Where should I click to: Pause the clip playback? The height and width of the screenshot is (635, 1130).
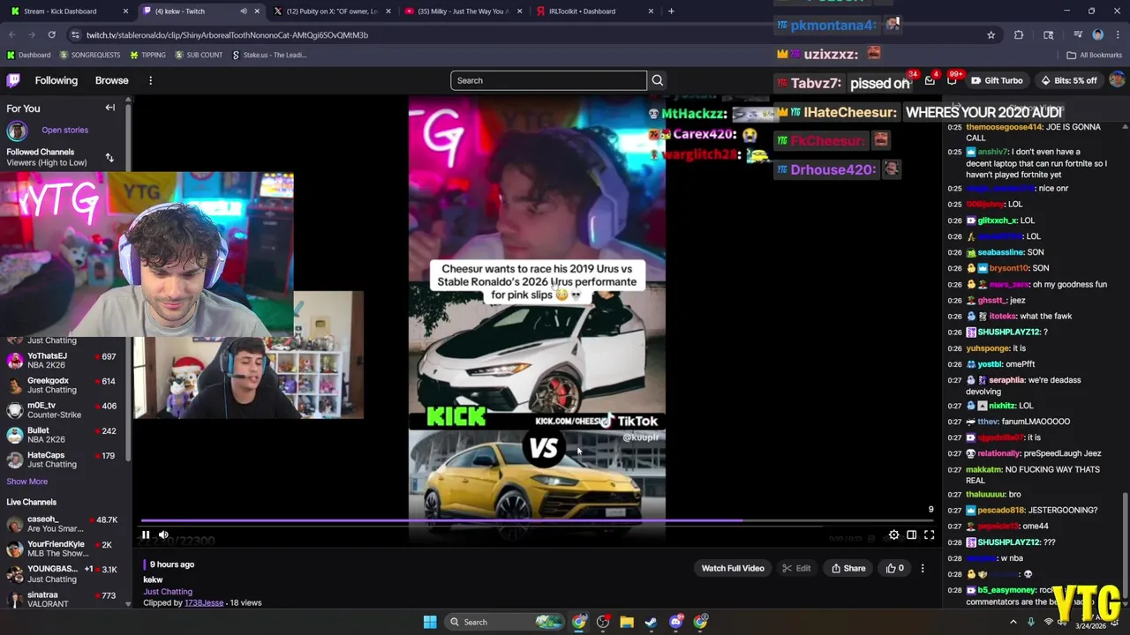pyautogui.click(x=146, y=534)
